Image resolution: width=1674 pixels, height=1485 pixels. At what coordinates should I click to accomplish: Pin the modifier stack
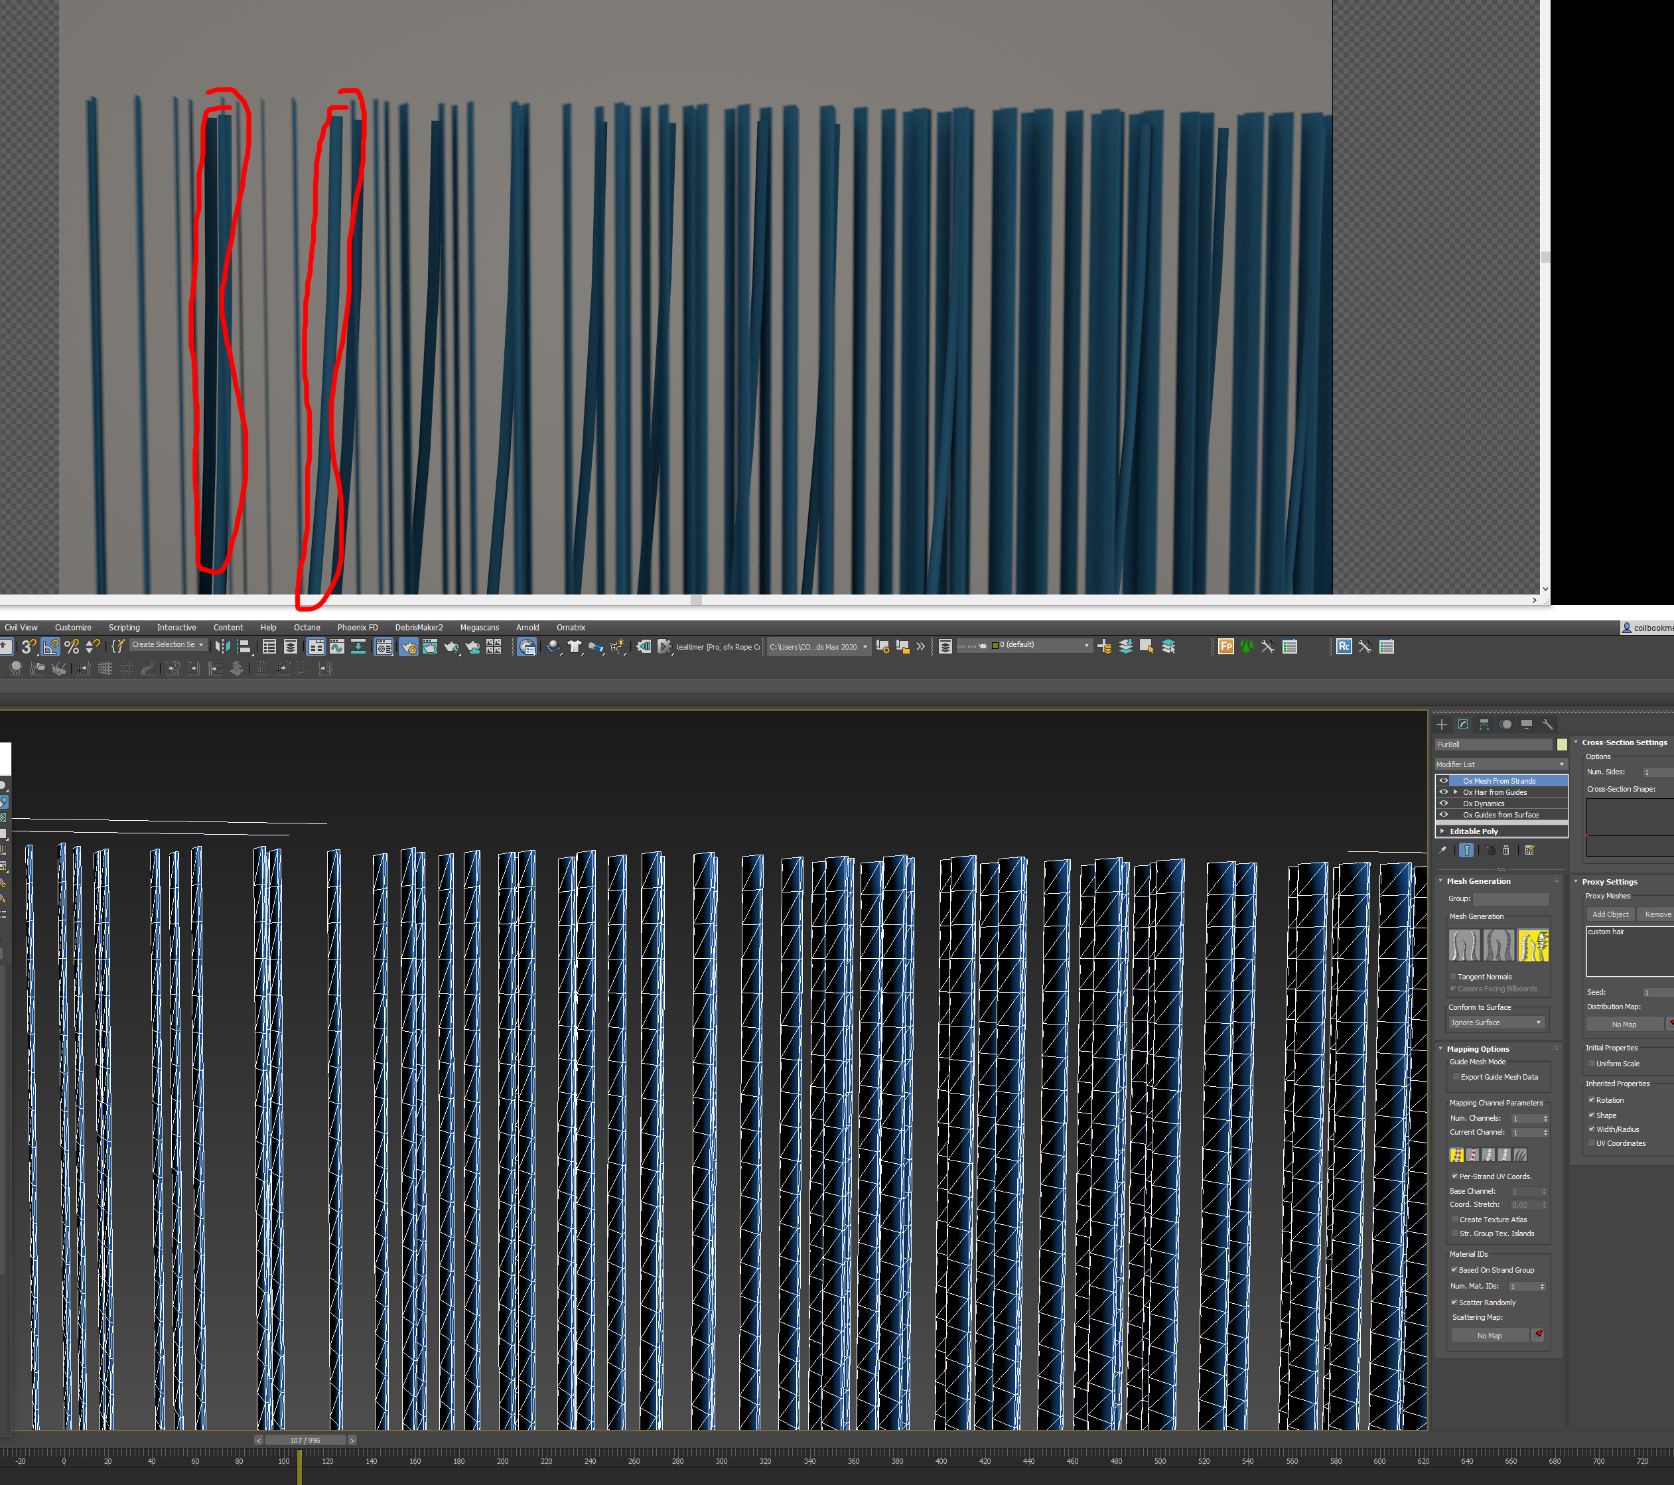pyautogui.click(x=1443, y=850)
